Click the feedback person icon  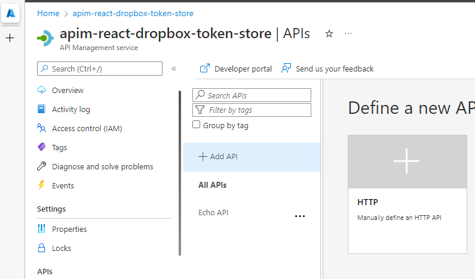tap(286, 69)
